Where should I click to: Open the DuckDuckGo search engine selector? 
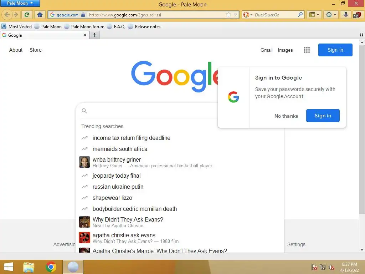tap(248, 15)
